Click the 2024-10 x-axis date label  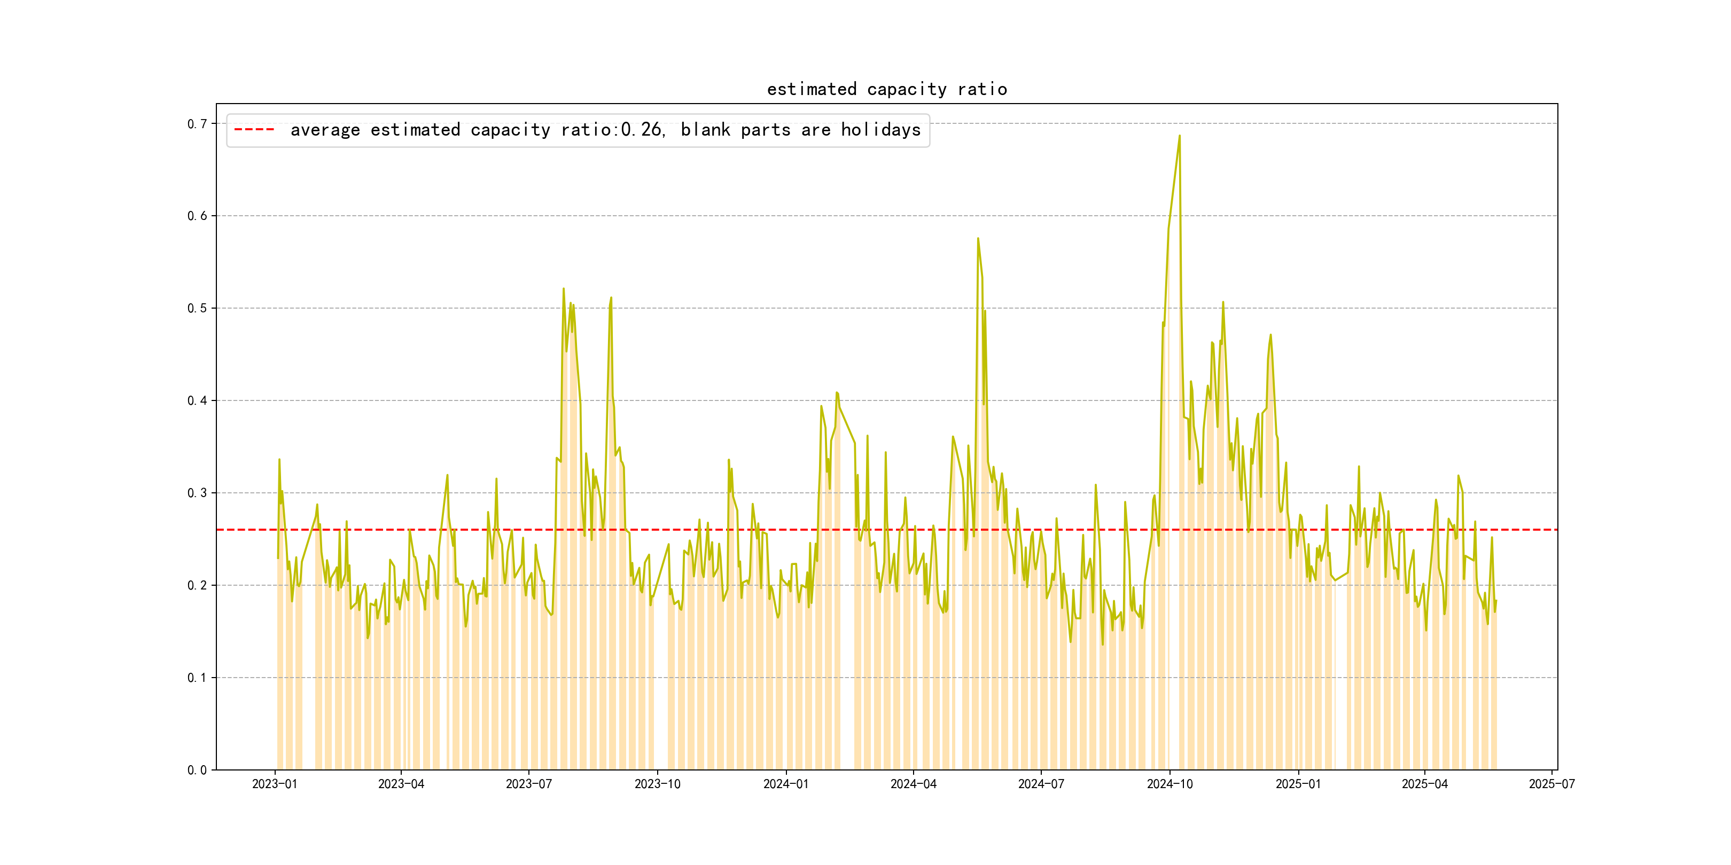coord(1170,784)
